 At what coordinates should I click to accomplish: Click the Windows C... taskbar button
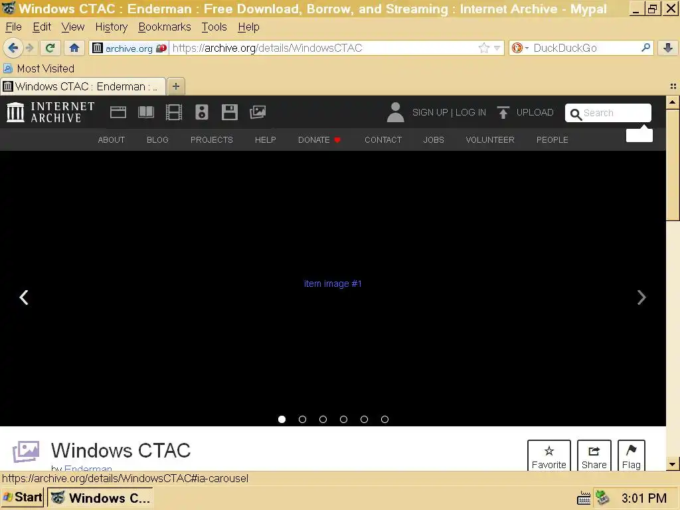100,498
